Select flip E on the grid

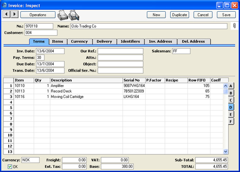[x=231, y=114]
